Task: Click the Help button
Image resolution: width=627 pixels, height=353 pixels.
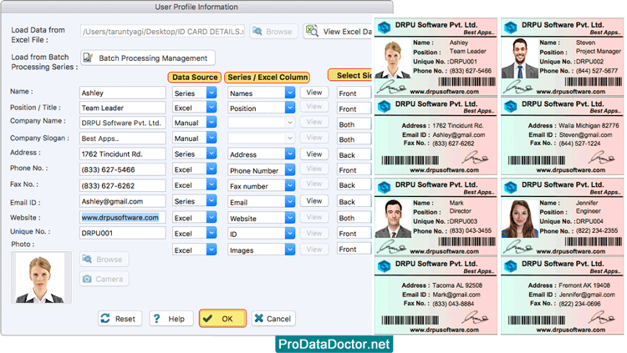Action: pyautogui.click(x=171, y=319)
